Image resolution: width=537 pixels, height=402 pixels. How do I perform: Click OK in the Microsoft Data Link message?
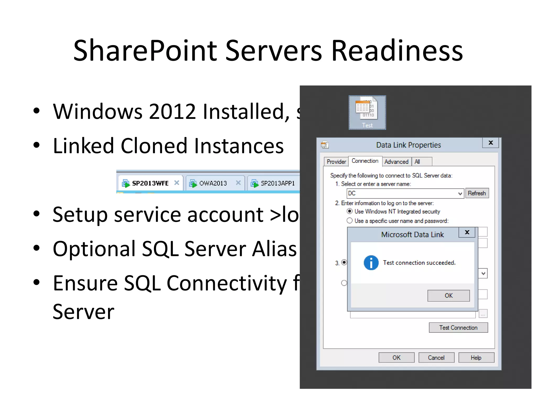pos(448,296)
